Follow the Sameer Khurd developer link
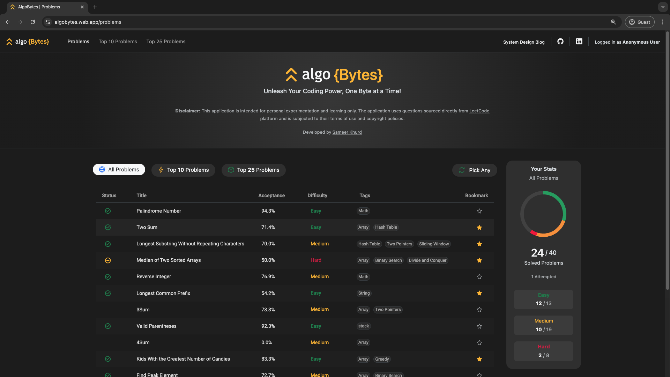 [x=347, y=132]
